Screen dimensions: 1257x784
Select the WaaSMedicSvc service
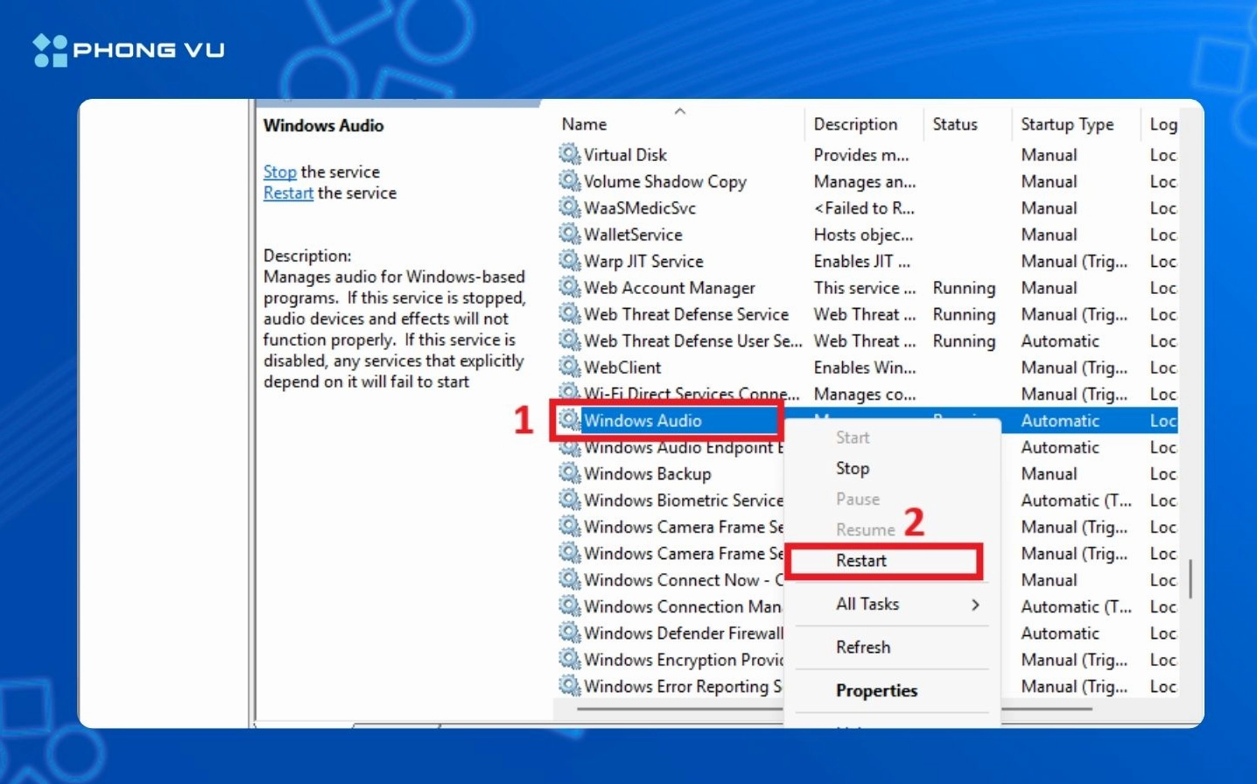867,207
